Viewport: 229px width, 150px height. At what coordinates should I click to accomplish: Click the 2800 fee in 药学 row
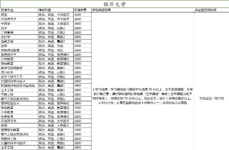click(x=82, y=28)
